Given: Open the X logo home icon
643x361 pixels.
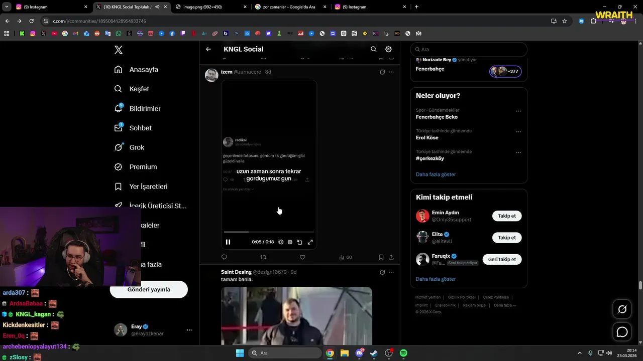Looking at the screenshot, I should [119, 50].
